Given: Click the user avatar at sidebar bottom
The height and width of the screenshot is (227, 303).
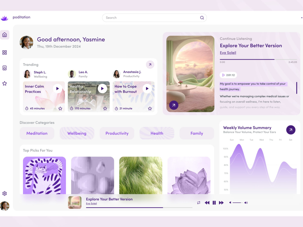Looking at the screenshot, I should (5, 206).
